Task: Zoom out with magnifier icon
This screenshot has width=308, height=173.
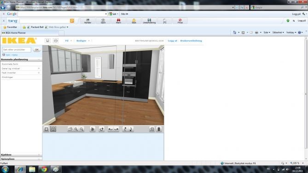Action: (81, 129)
